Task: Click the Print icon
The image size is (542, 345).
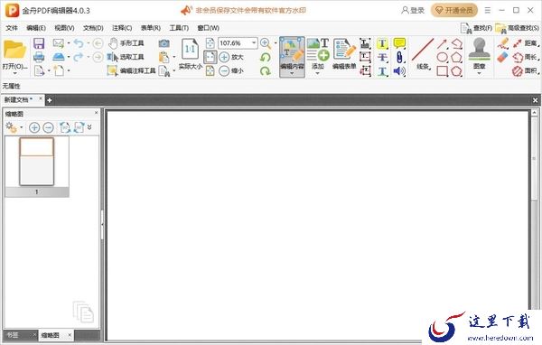Action: pyautogui.click(x=39, y=57)
